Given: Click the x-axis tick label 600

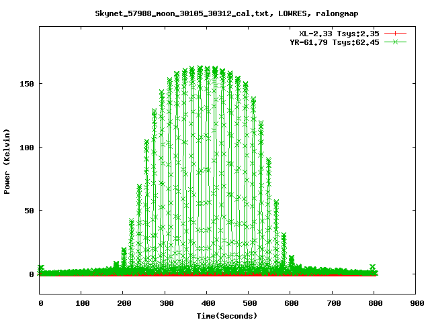Looking at the screenshot, I should 291,303.
